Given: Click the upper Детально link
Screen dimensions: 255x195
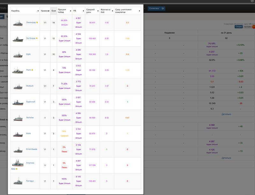Looking at the screenshot, I should tap(226, 114).
